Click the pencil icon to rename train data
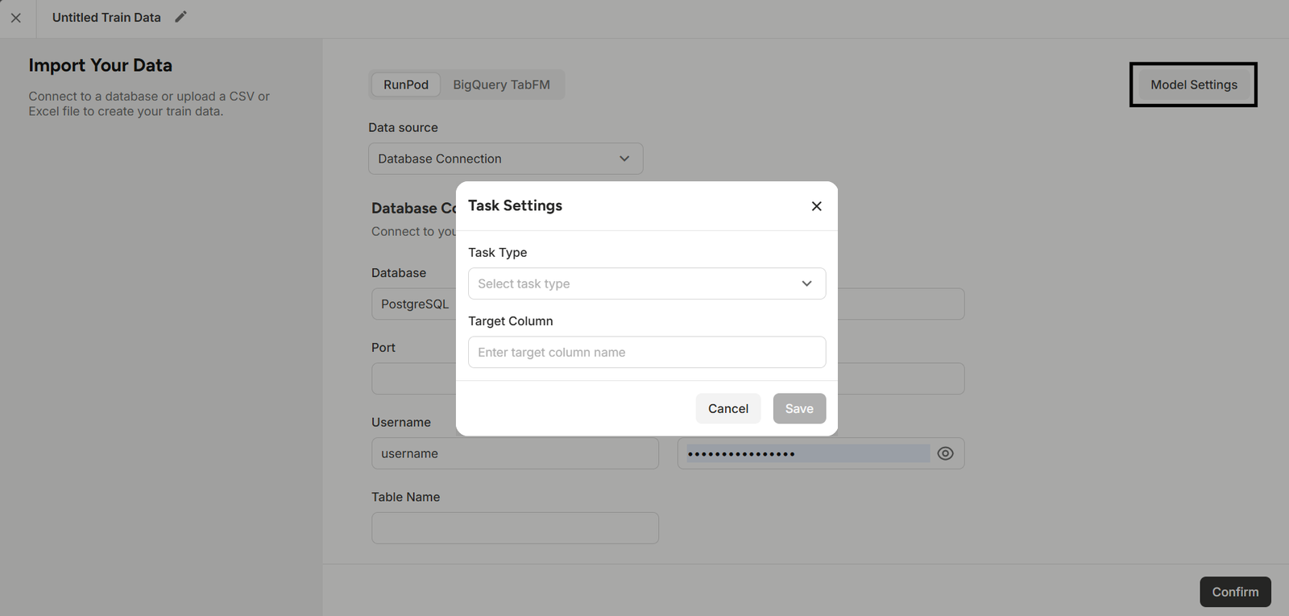The width and height of the screenshot is (1289, 616). 181,17
